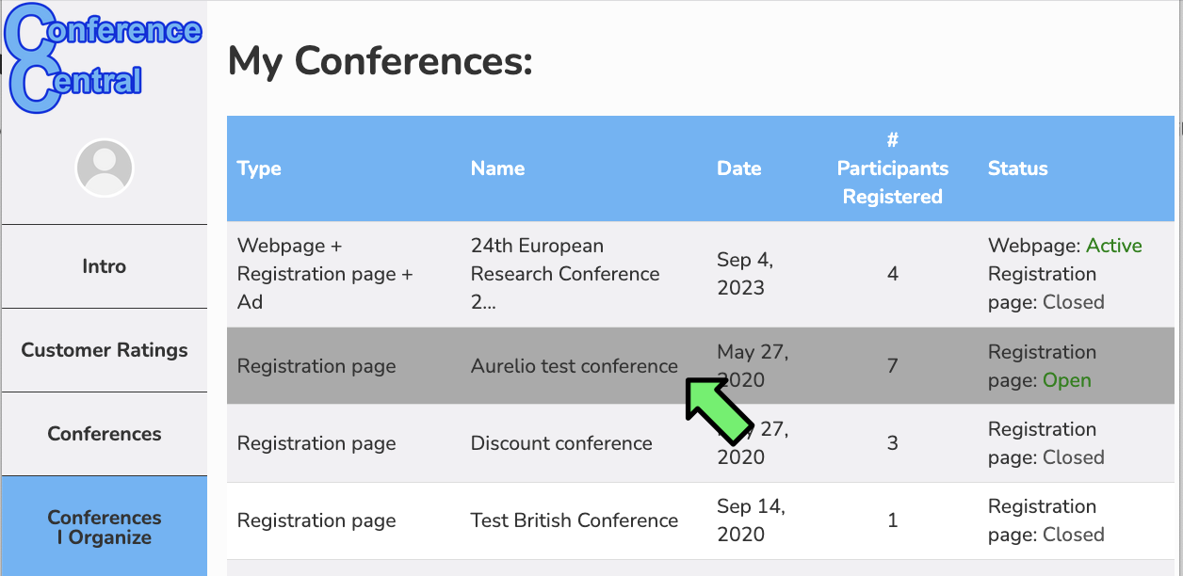Click the My Conferences heading
The height and width of the screenshot is (576, 1183).
381,61
